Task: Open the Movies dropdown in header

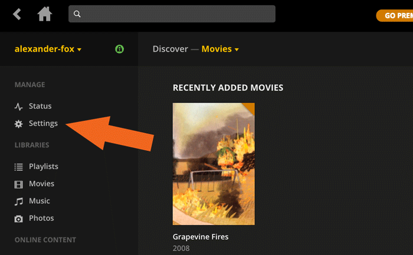Action: click(x=220, y=49)
